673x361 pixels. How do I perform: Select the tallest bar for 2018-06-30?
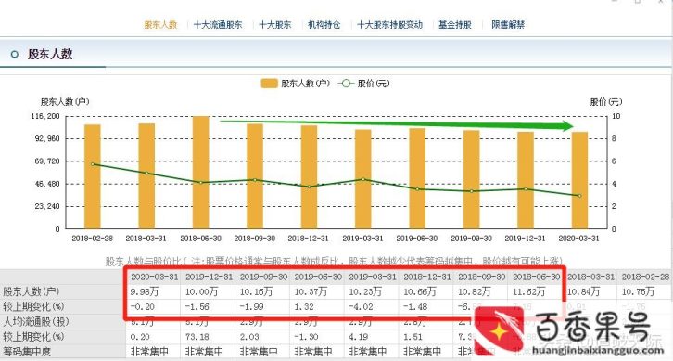coord(201,173)
